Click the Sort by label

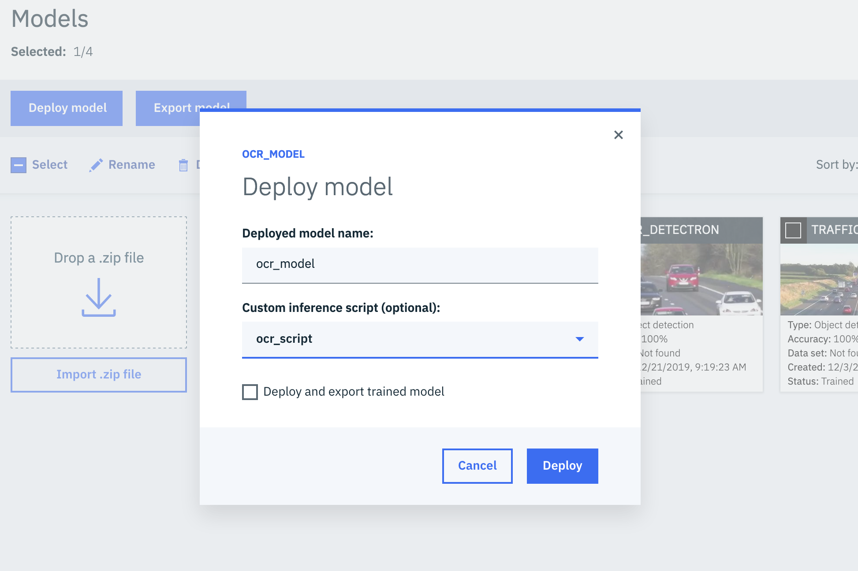836,165
